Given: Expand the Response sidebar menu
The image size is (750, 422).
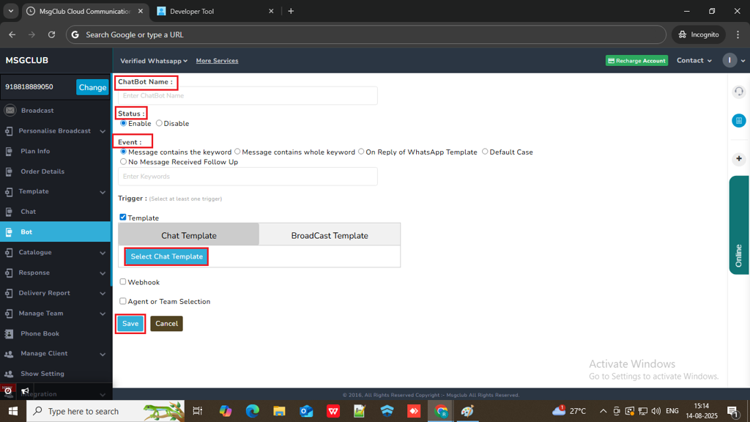Looking at the screenshot, I should pos(103,273).
